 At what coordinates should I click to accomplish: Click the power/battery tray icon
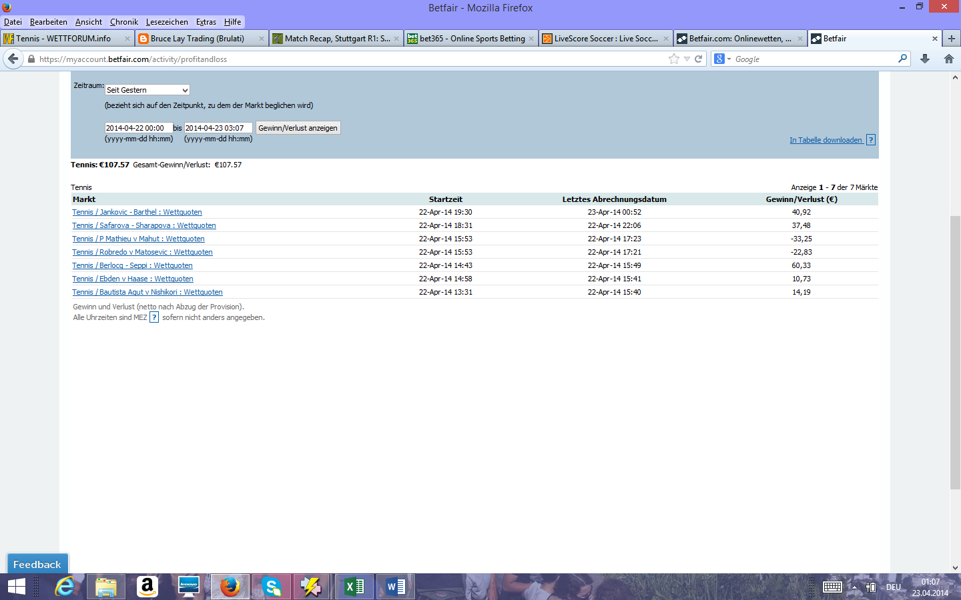coord(871,587)
